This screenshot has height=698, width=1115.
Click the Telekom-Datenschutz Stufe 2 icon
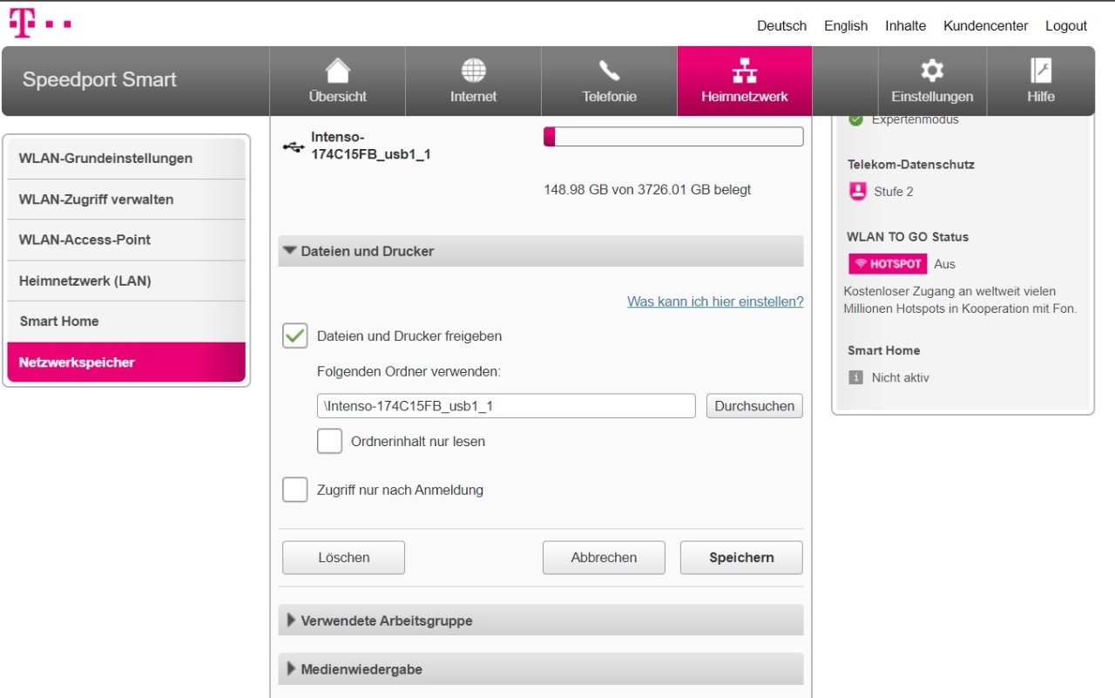tap(858, 192)
